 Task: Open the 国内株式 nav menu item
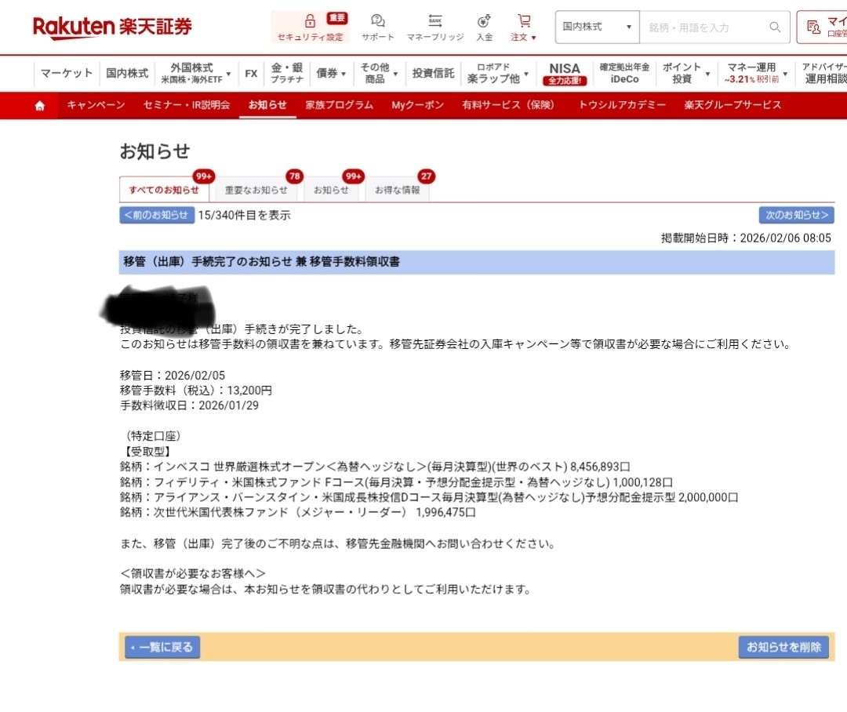127,73
